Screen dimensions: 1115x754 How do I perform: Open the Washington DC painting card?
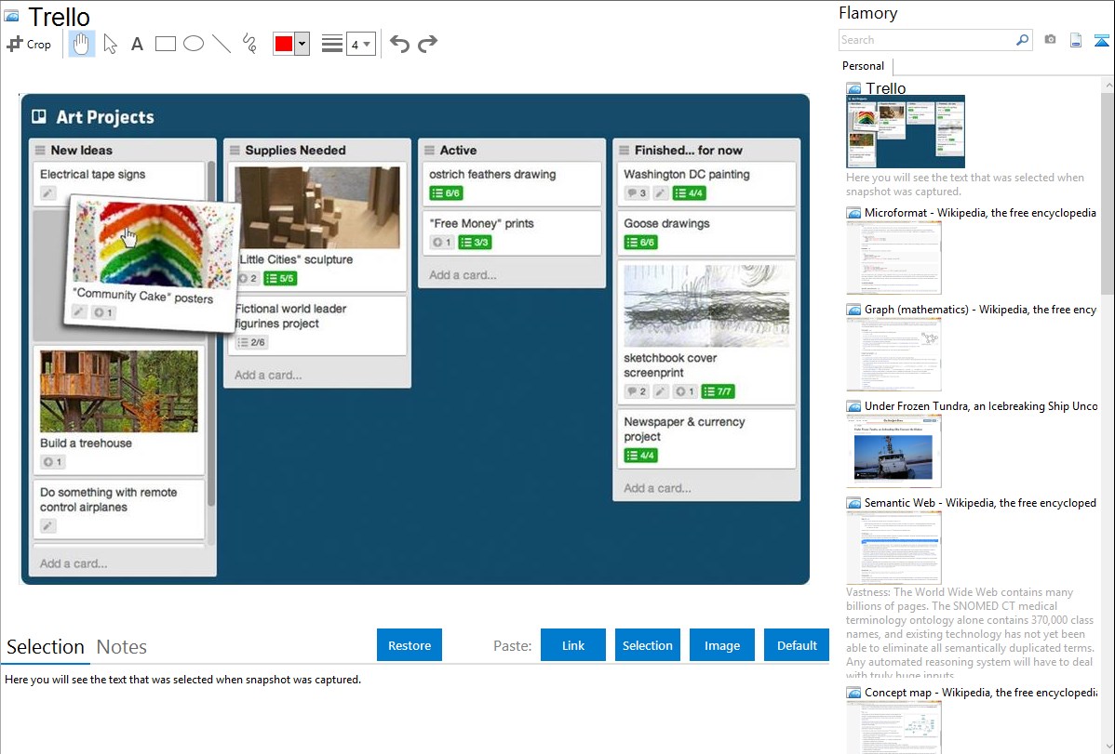pos(706,183)
